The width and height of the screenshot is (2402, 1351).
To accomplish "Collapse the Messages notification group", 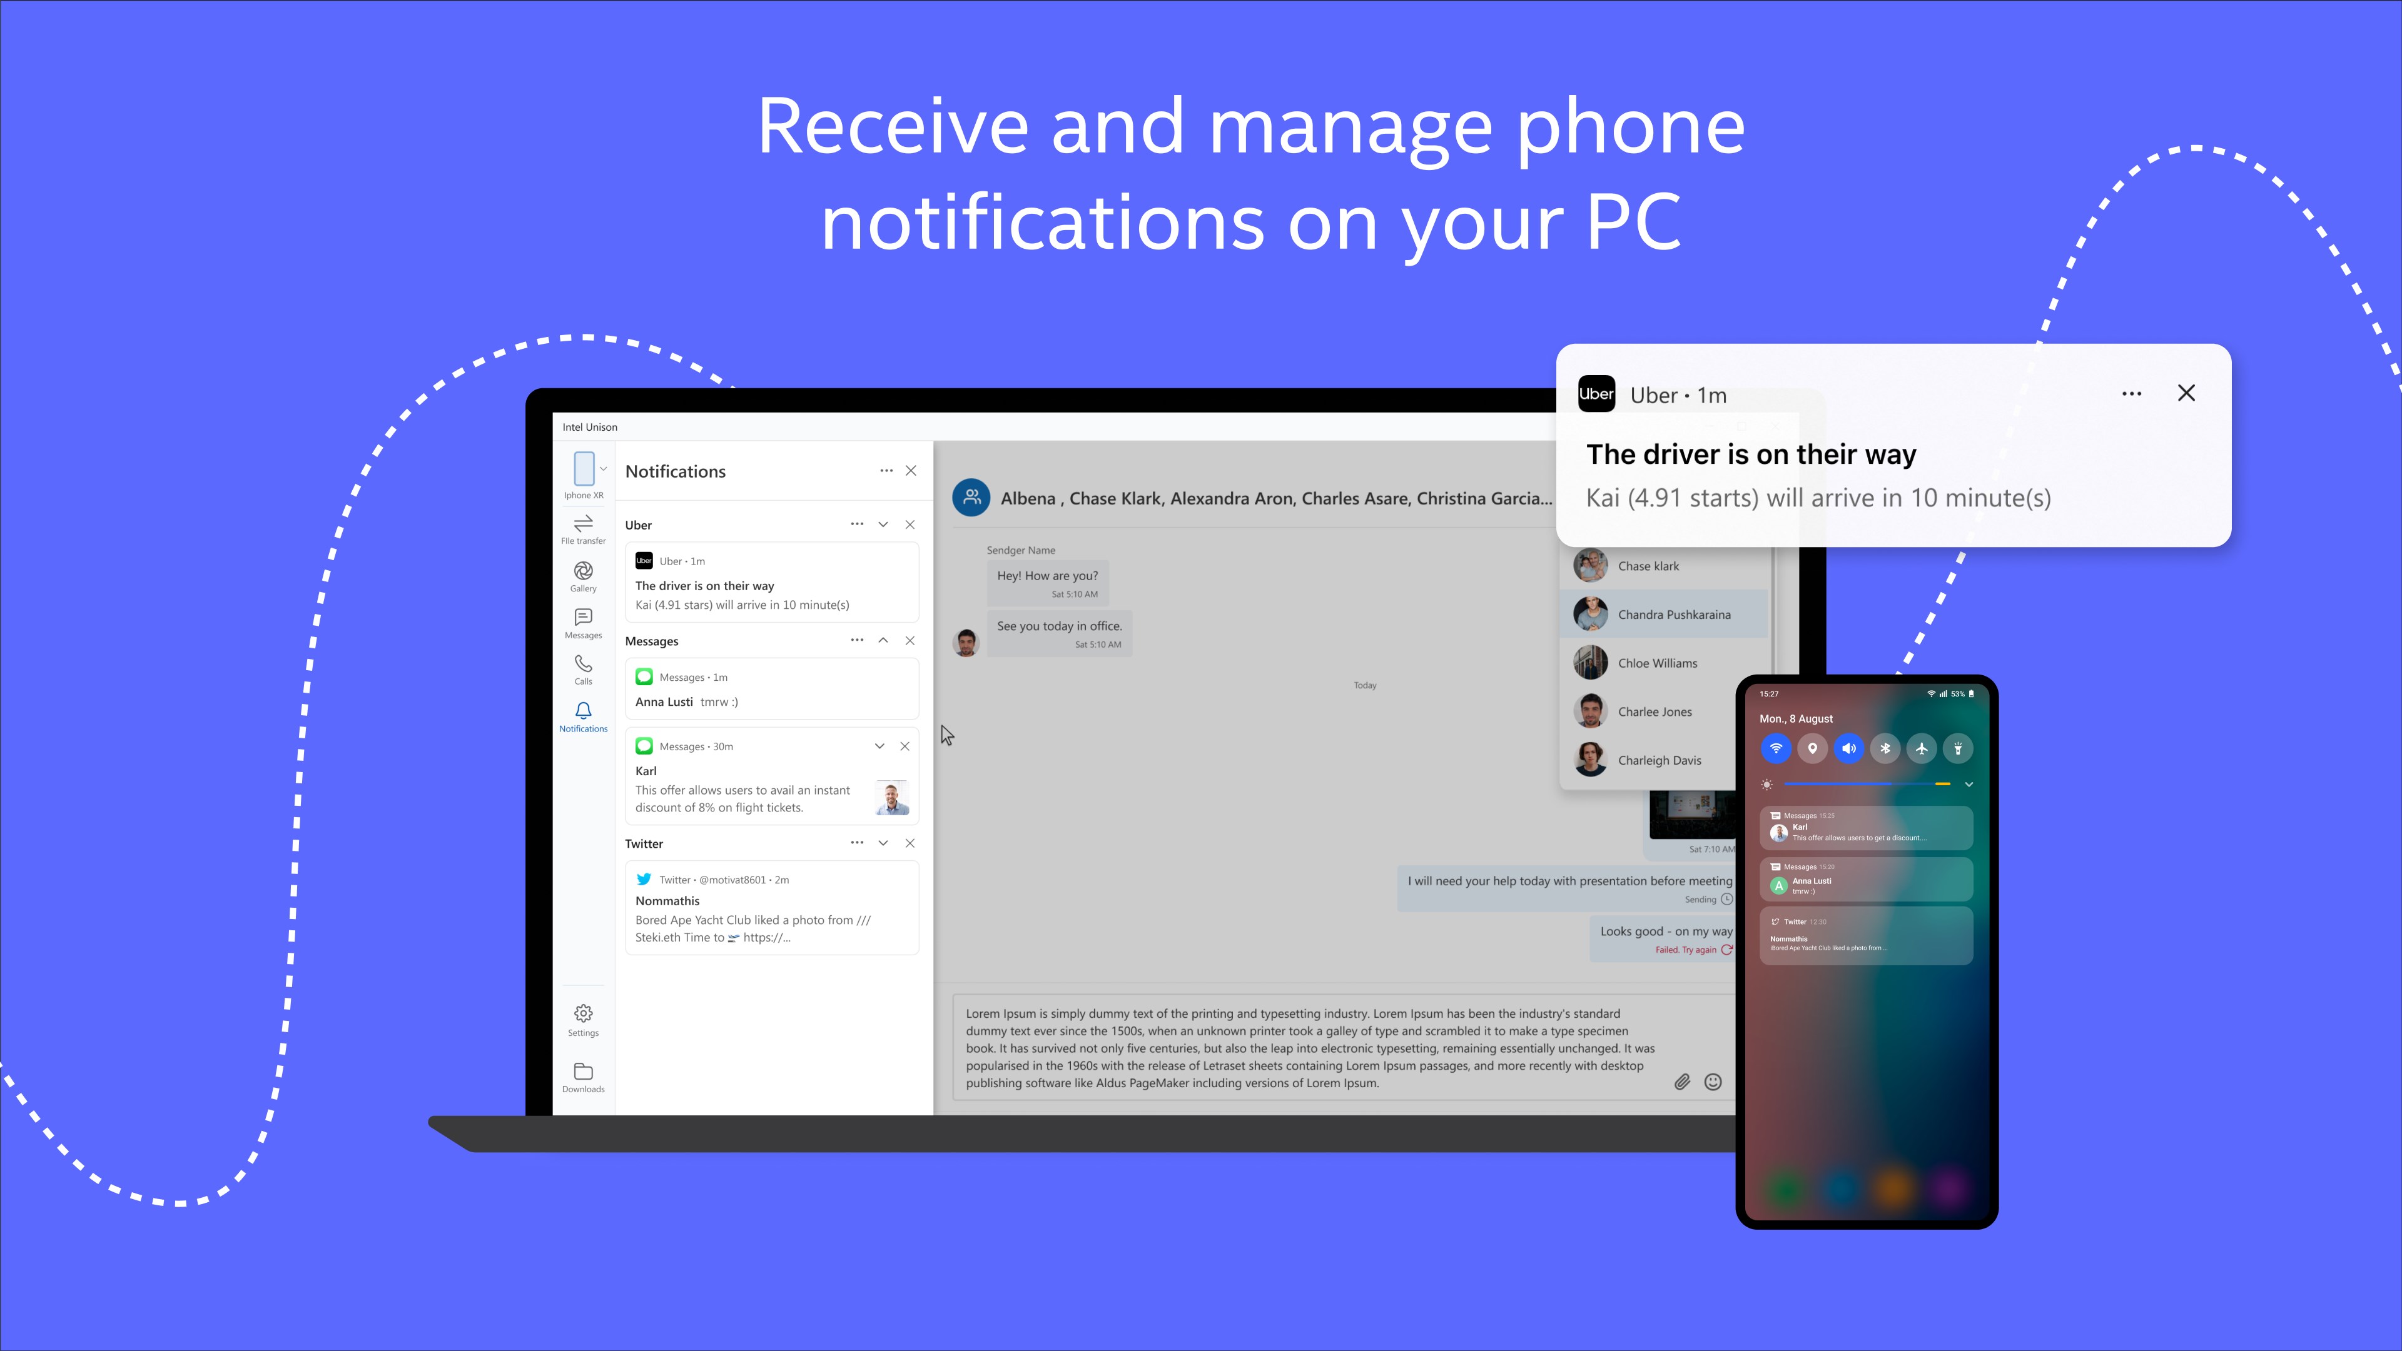I will [884, 640].
